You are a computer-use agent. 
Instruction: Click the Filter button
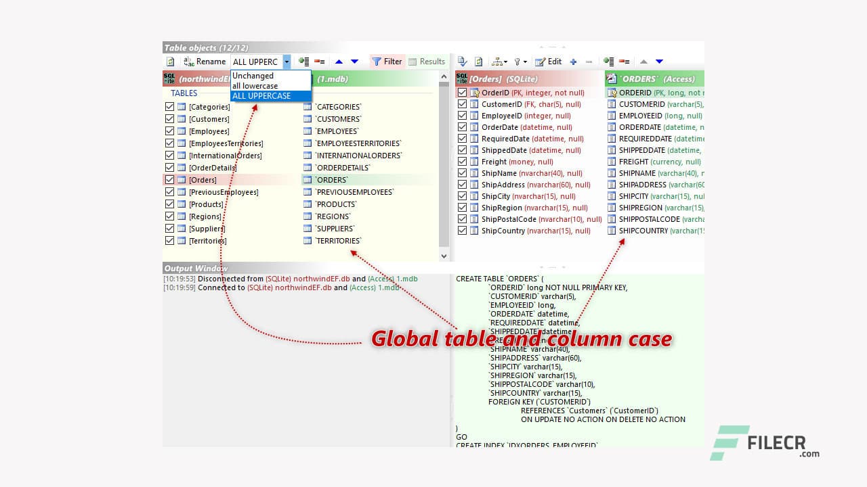tap(387, 62)
